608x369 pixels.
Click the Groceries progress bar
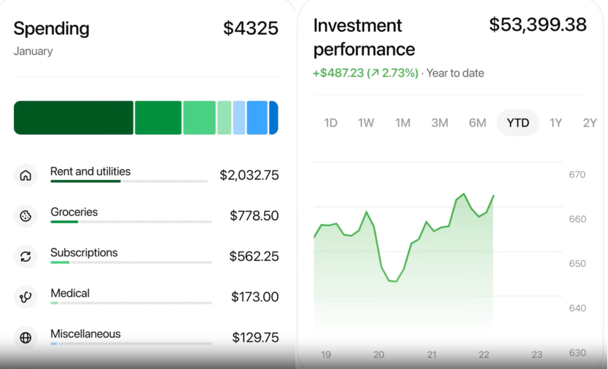pyautogui.click(x=131, y=222)
